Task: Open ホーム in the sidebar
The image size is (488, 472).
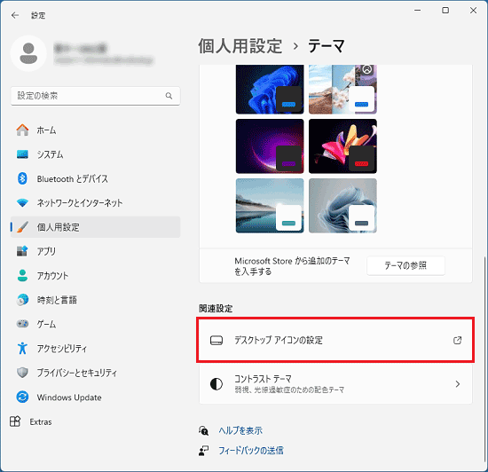Action: [x=96, y=130]
